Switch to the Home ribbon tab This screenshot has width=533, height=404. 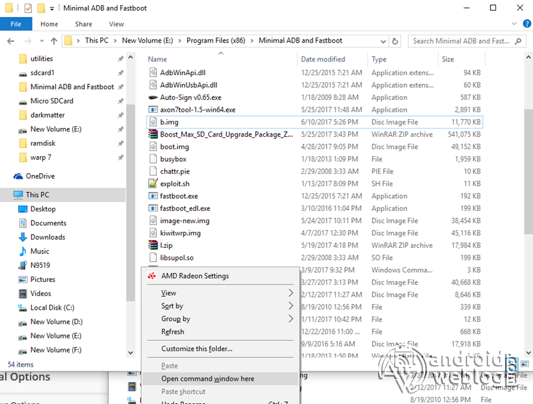click(x=49, y=24)
